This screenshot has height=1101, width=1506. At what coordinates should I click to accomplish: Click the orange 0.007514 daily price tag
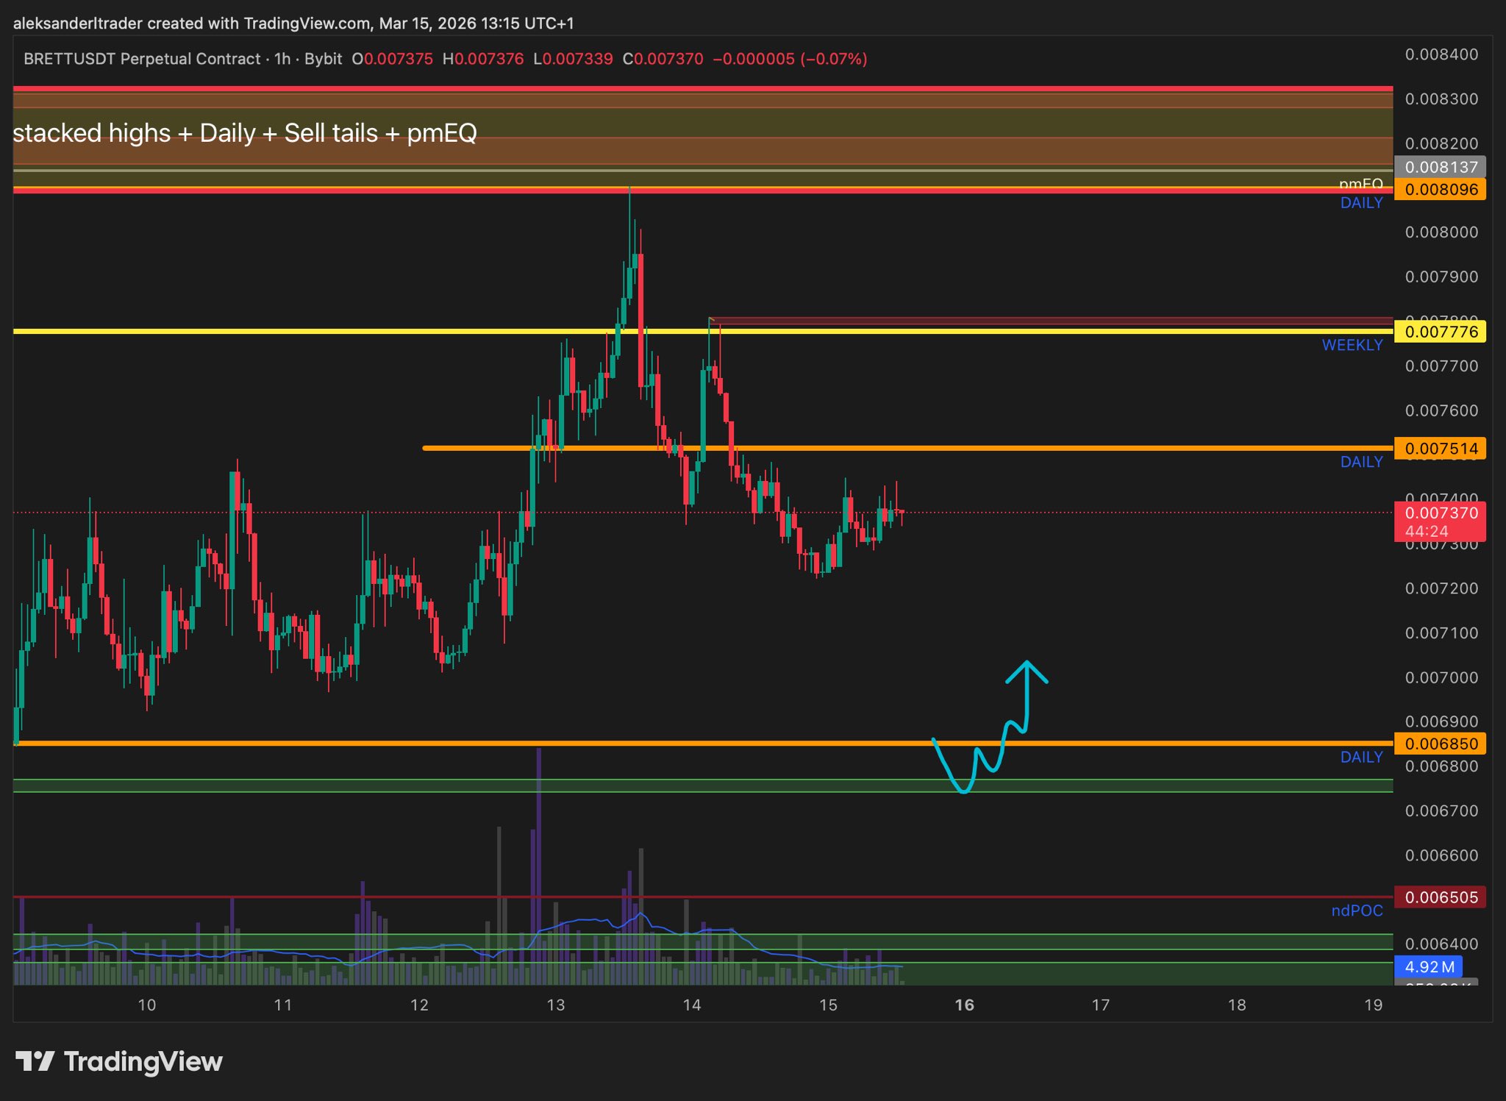(x=1441, y=448)
